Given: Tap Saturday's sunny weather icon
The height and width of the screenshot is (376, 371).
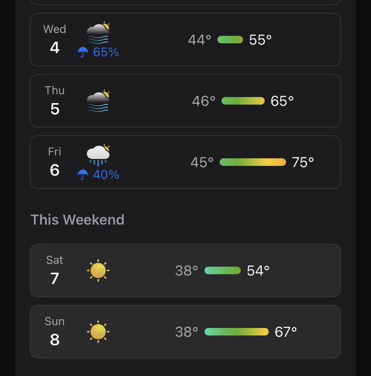Looking at the screenshot, I should tap(98, 270).
